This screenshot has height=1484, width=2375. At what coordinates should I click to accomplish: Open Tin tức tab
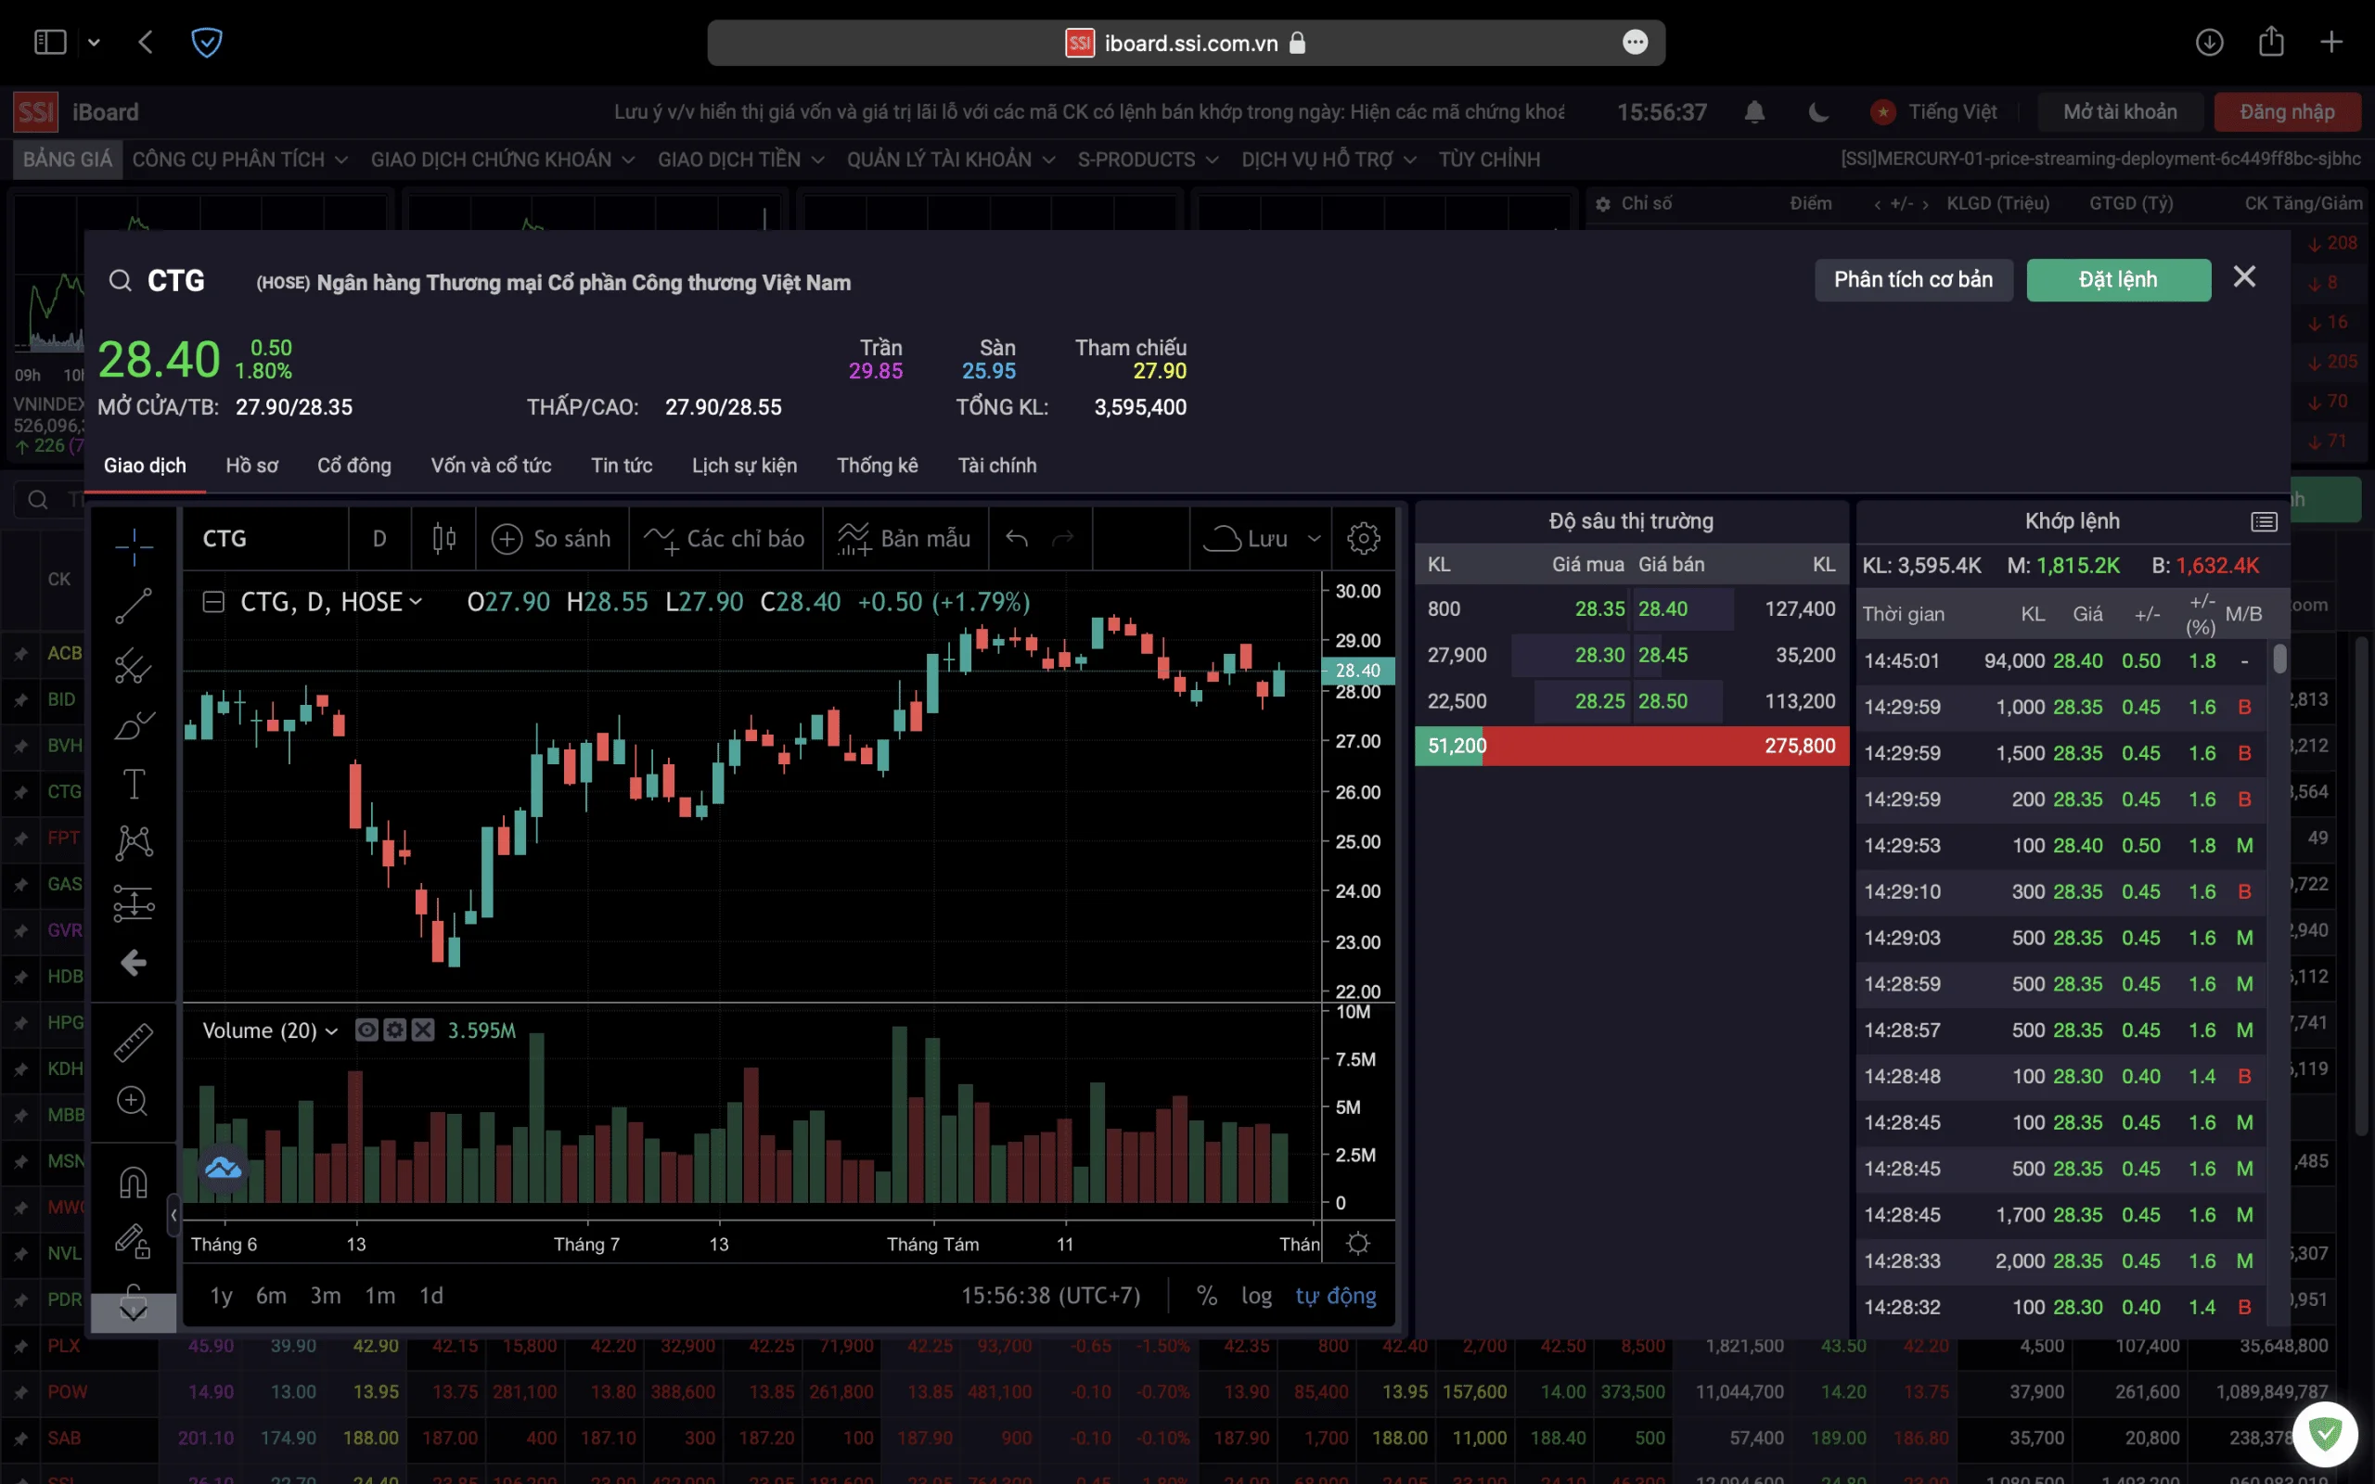tap(622, 466)
